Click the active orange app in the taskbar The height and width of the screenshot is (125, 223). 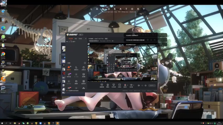58,123
